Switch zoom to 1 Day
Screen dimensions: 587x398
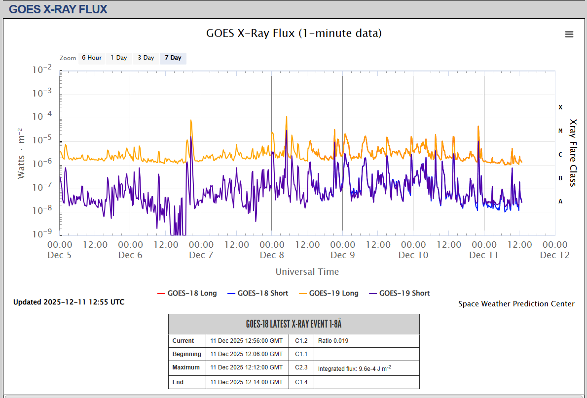[x=118, y=58]
